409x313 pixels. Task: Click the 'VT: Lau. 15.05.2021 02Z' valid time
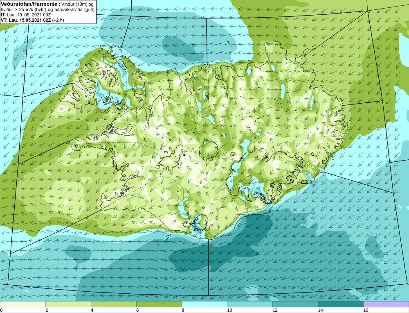click(x=26, y=20)
